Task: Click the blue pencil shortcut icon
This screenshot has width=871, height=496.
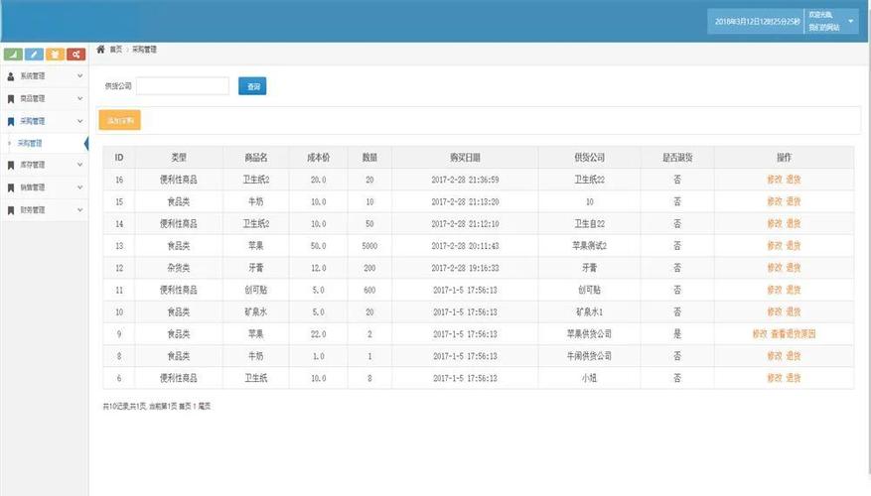Action: tap(34, 54)
